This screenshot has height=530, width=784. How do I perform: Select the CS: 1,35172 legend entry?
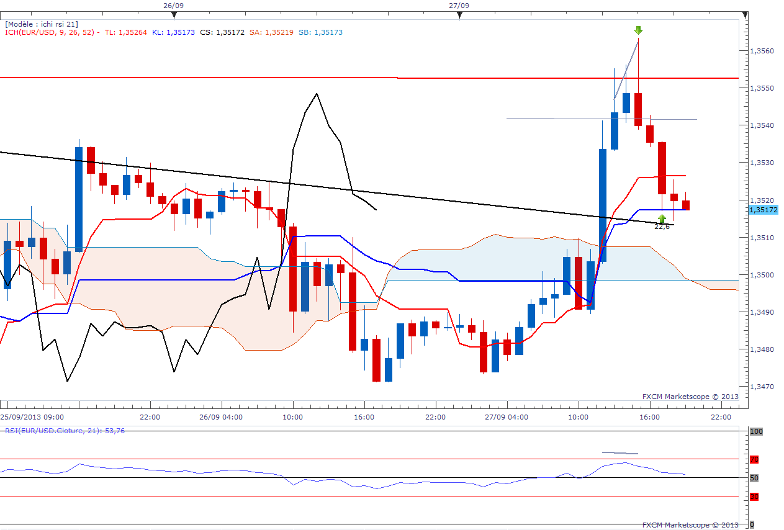[222, 32]
